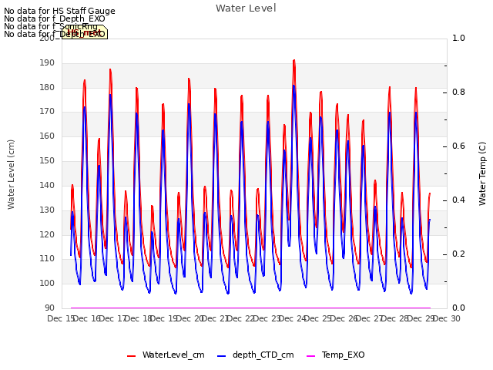Click the Water Level (cm) axis label
Screen dimensions: 493x370
point(11,174)
